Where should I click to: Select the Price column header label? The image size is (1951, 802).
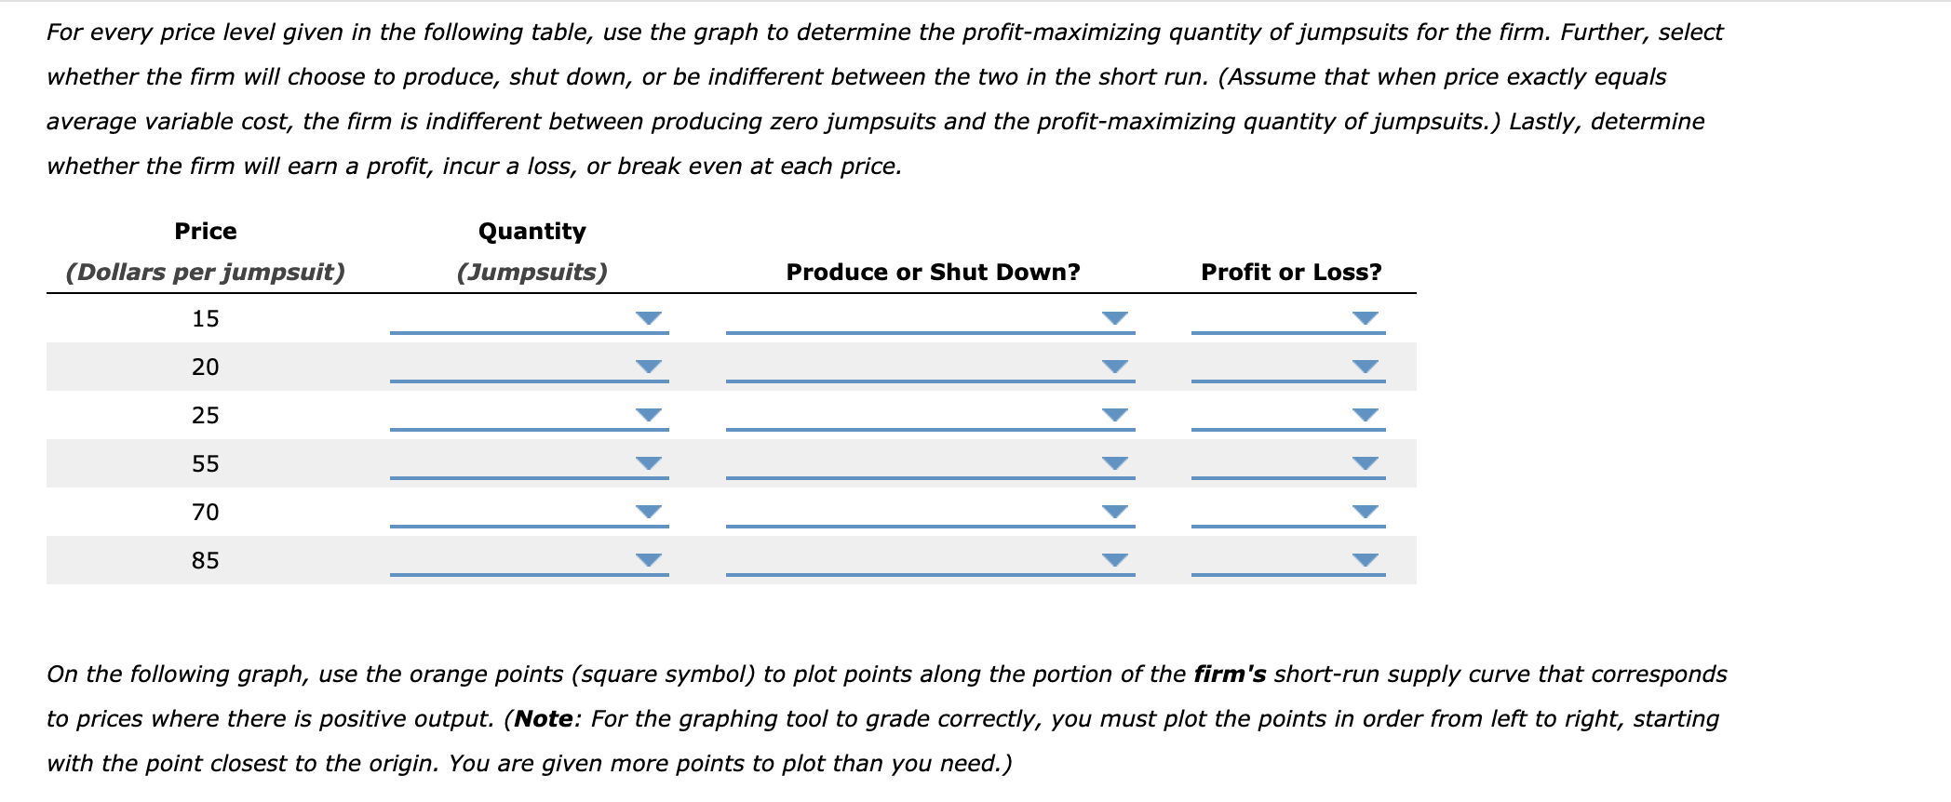[x=205, y=231]
